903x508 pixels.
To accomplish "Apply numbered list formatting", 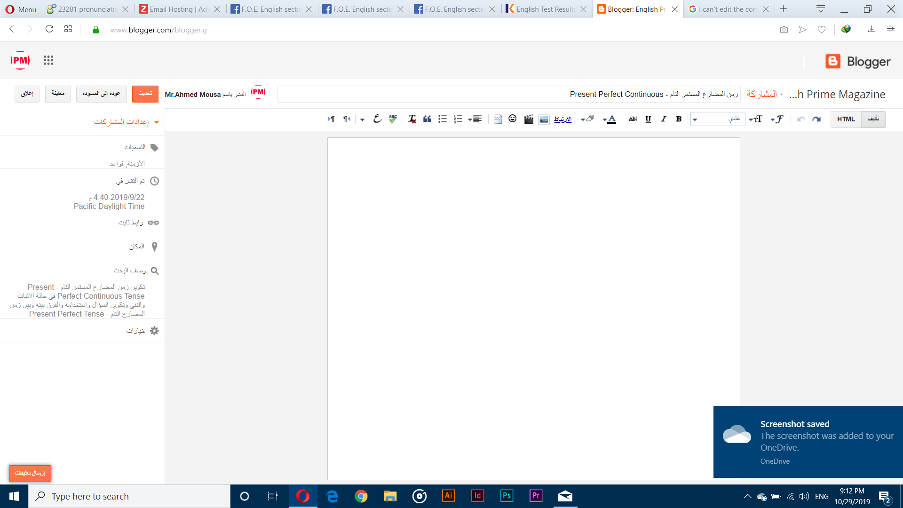I will point(458,119).
